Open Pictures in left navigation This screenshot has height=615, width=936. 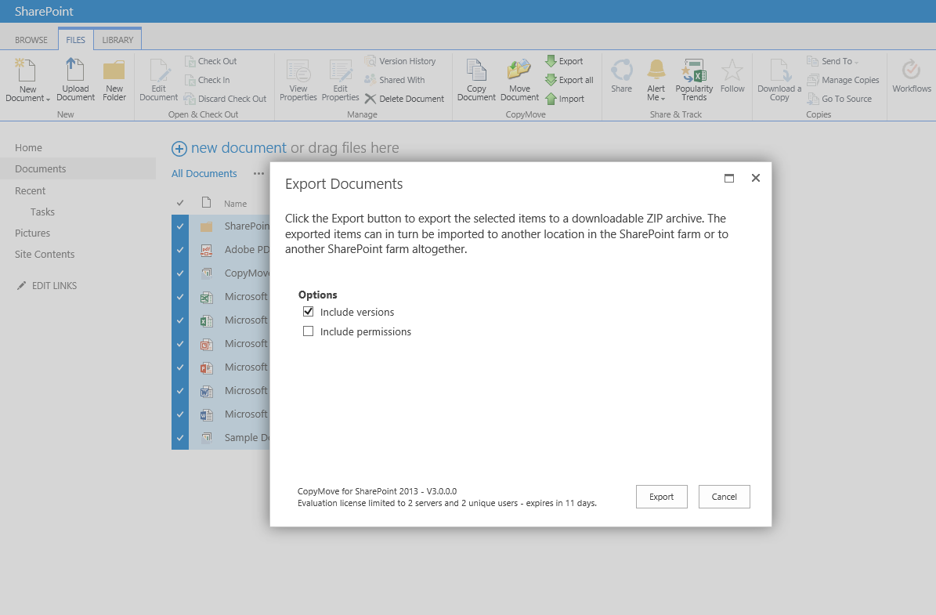32,233
